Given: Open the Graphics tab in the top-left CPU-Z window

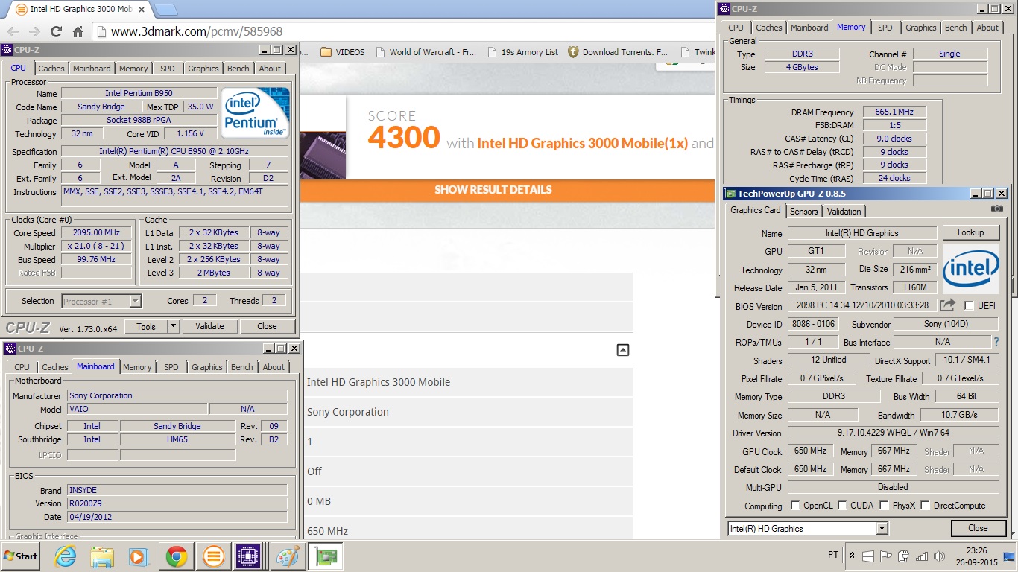Looking at the screenshot, I should [203, 69].
